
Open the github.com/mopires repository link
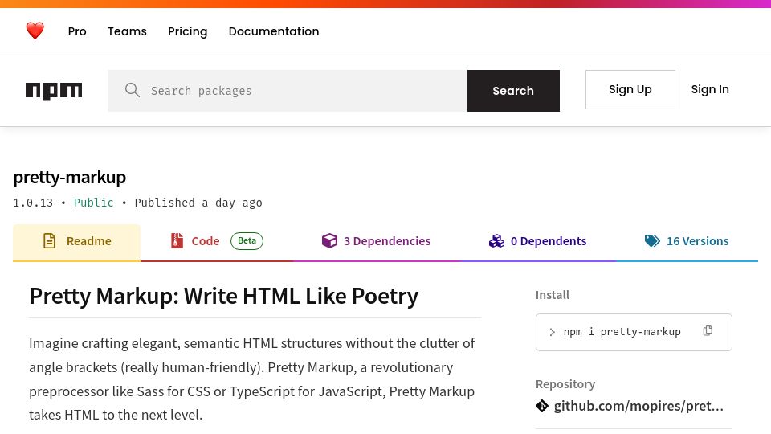pyautogui.click(x=638, y=406)
